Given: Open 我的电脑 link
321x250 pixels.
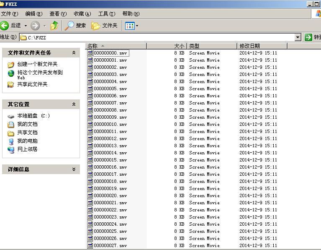Looking at the screenshot, I should [27, 141].
